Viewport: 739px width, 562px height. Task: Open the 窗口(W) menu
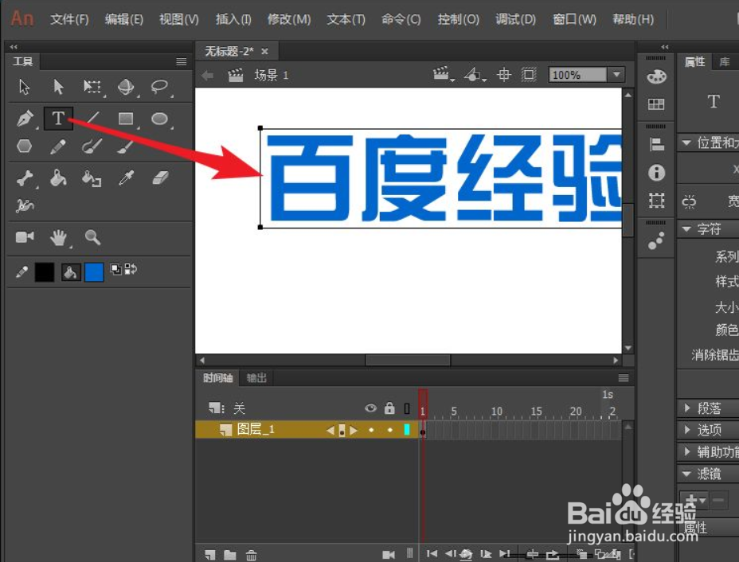click(x=574, y=19)
